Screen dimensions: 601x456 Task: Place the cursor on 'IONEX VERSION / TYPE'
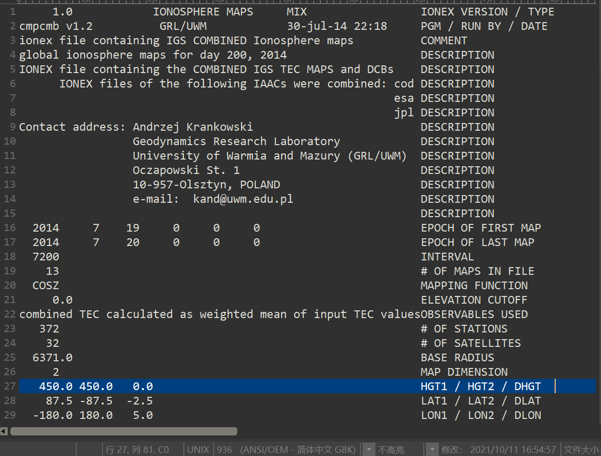pos(487,12)
